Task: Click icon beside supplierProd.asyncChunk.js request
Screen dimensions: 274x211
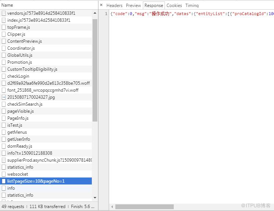Action: (4, 160)
